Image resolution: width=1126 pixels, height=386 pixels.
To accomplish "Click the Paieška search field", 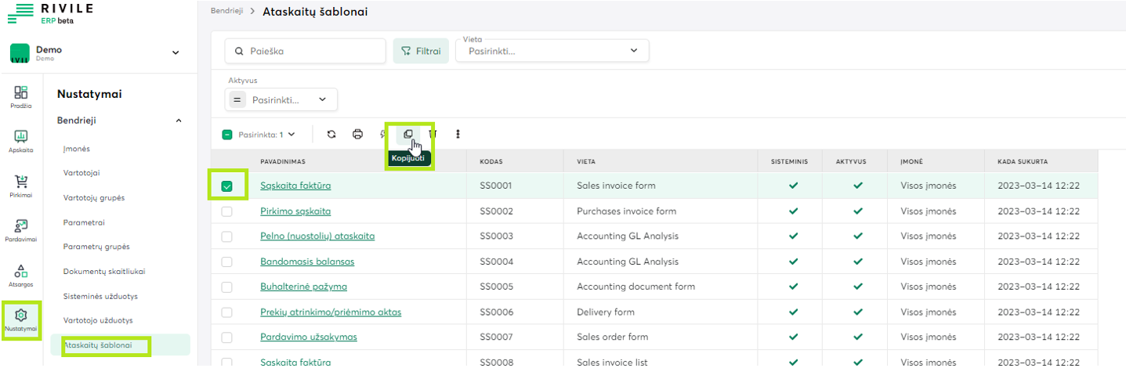I will click(306, 51).
